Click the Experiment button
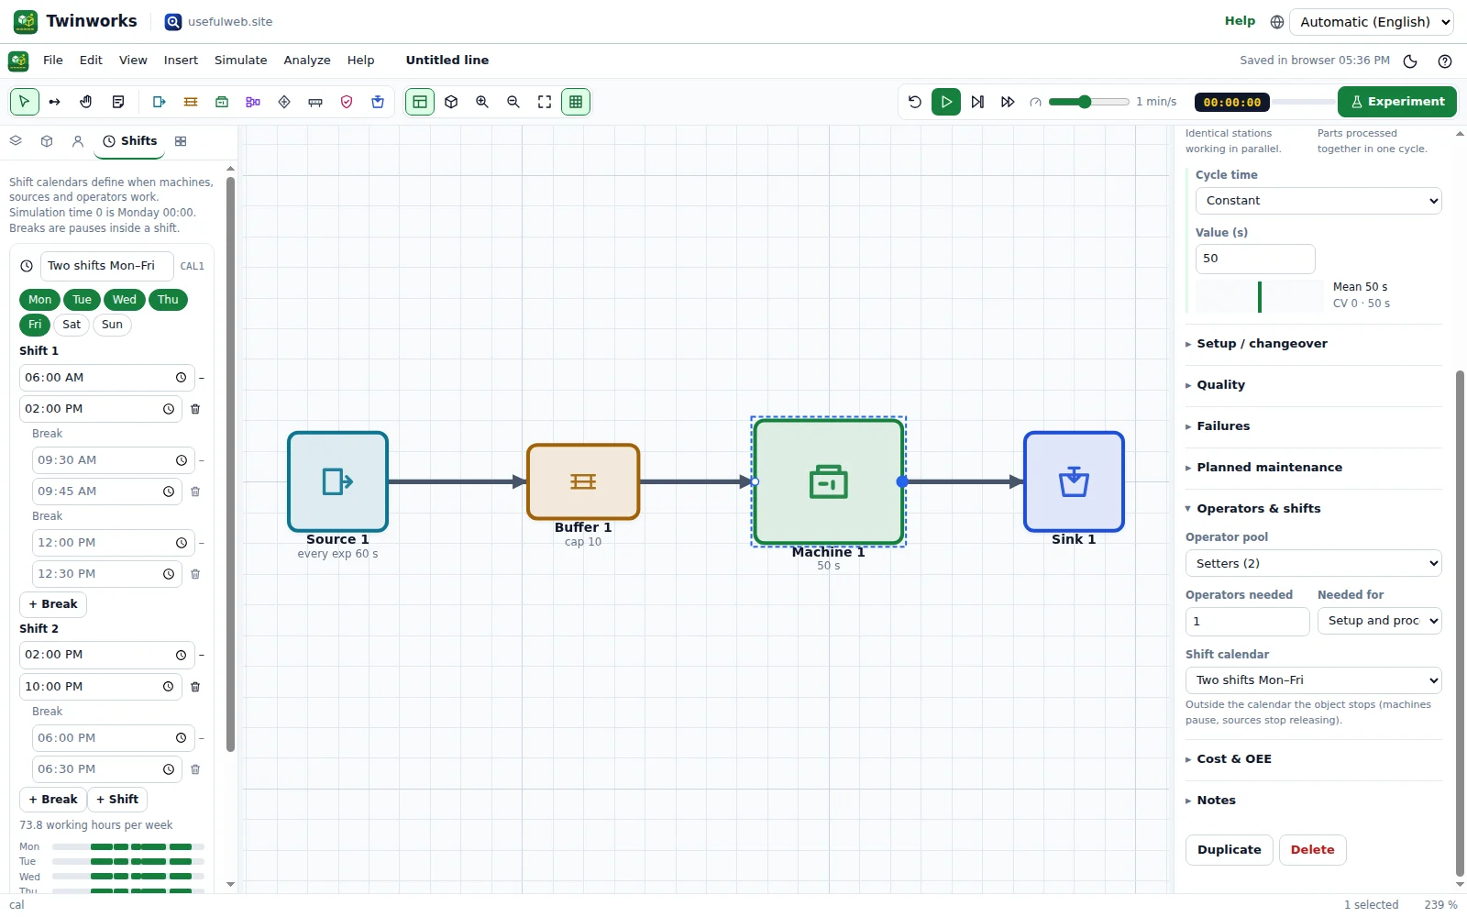1467x917 pixels. tap(1397, 102)
